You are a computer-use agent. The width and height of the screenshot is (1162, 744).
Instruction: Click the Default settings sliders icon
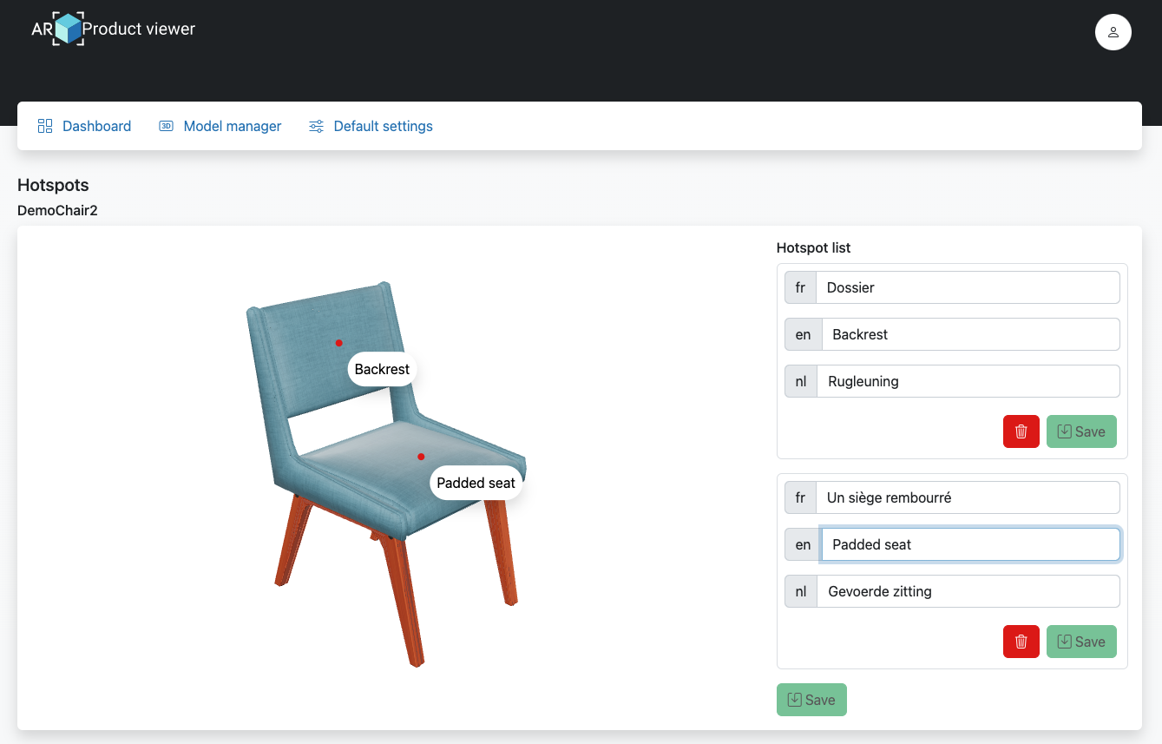pos(316,126)
